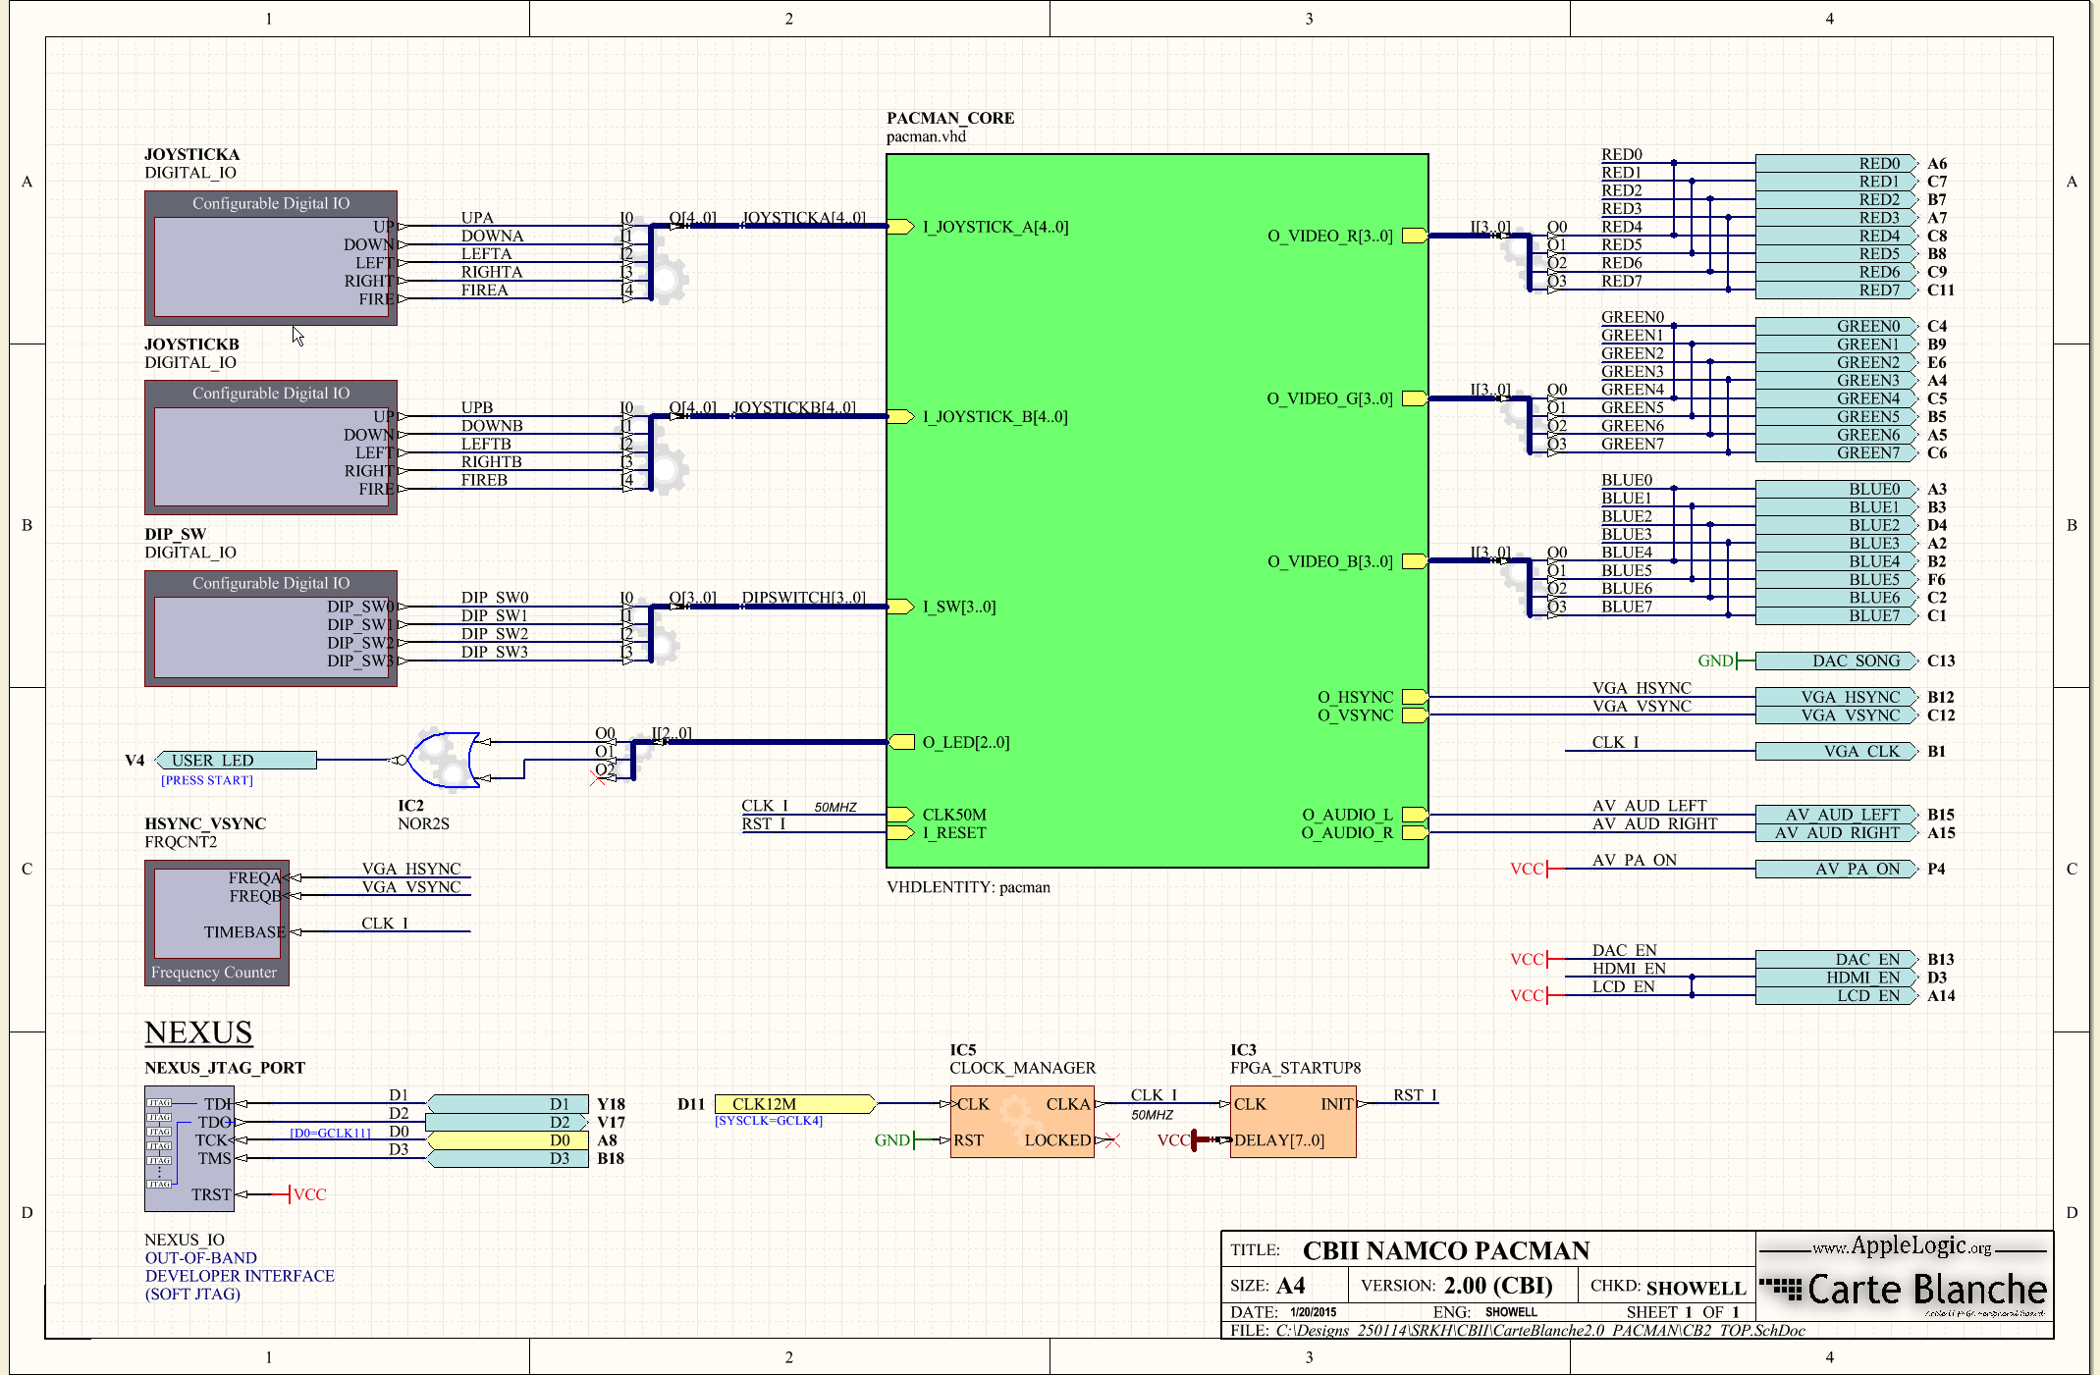Select the D1 JTAG port Y18
The width and height of the screenshot is (2100, 1375).
508,1104
